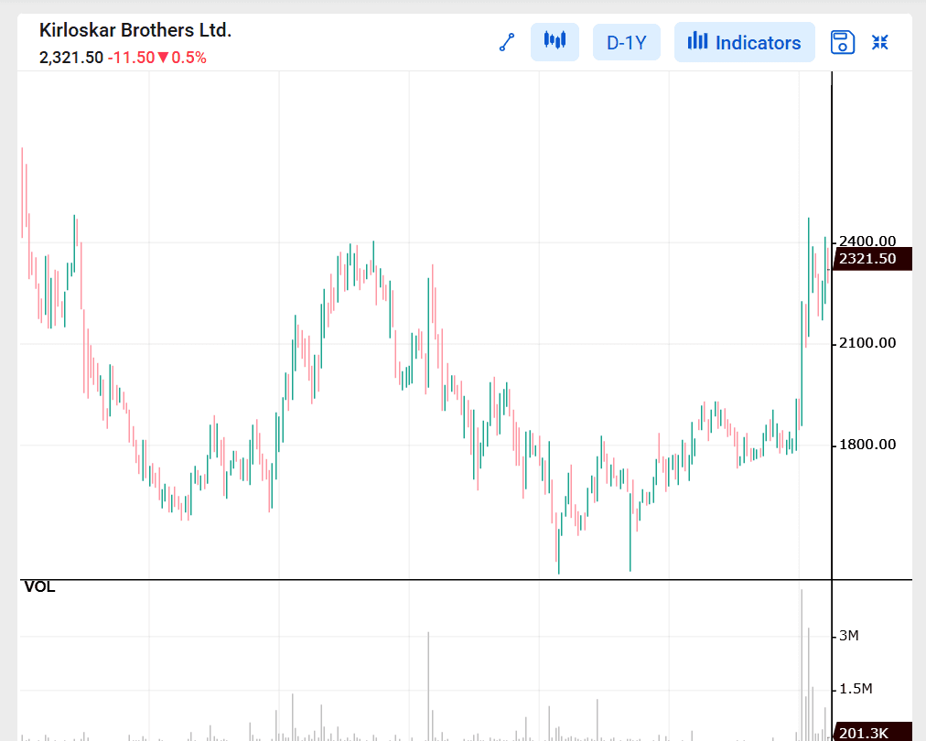Click the 201.3K current volume marker
Viewport: 926px width, 741px height.
coord(872,732)
